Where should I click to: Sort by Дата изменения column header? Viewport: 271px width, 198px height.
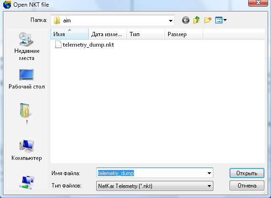pos(108,34)
